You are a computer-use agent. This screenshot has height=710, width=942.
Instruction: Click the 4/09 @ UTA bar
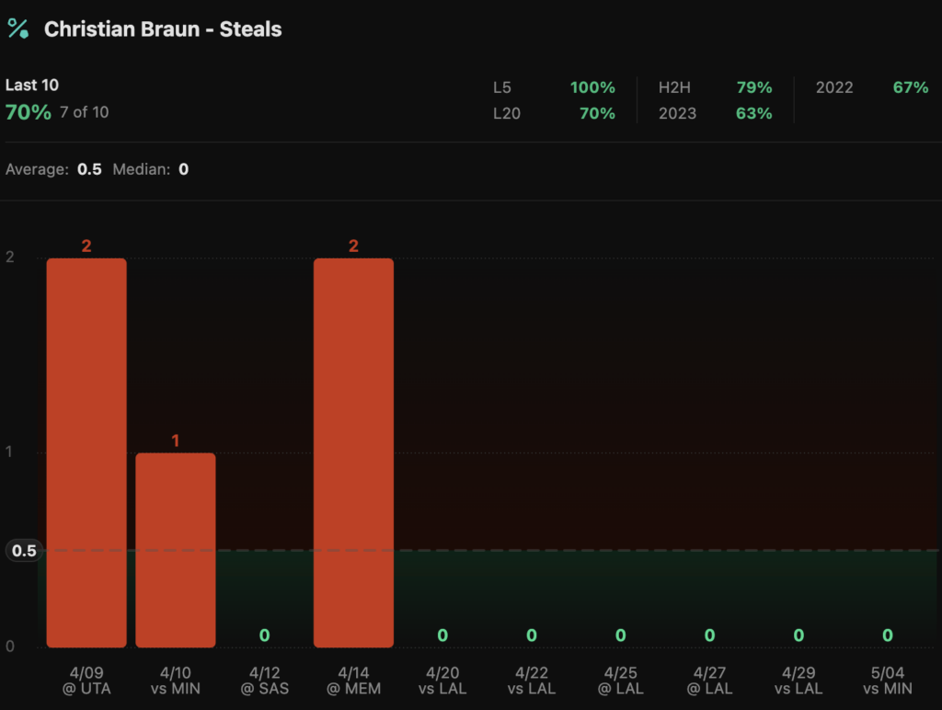pos(86,452)
